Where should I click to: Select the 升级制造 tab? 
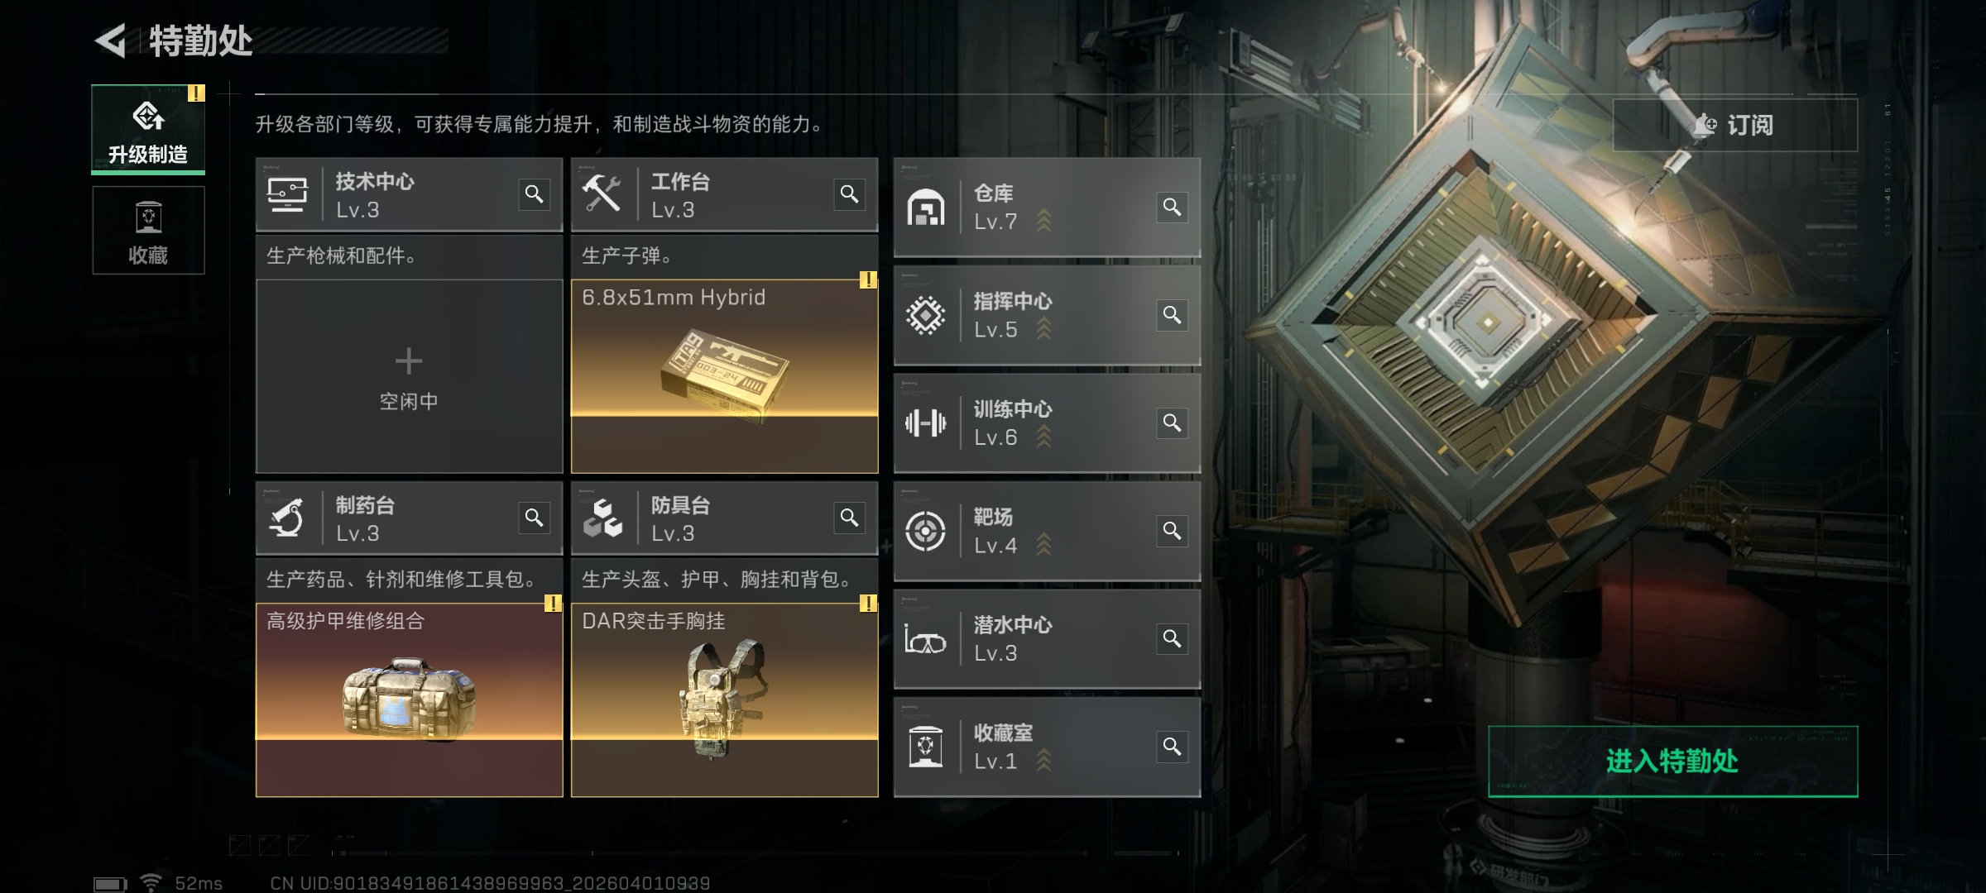(148, 130)
